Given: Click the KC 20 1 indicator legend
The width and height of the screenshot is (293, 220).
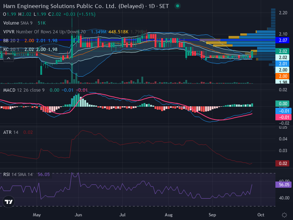Looking at the screenshot, I should 11,49.
